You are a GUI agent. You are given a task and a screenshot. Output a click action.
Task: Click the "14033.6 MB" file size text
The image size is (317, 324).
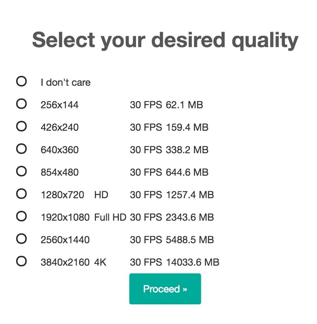[x=192, y=262]
